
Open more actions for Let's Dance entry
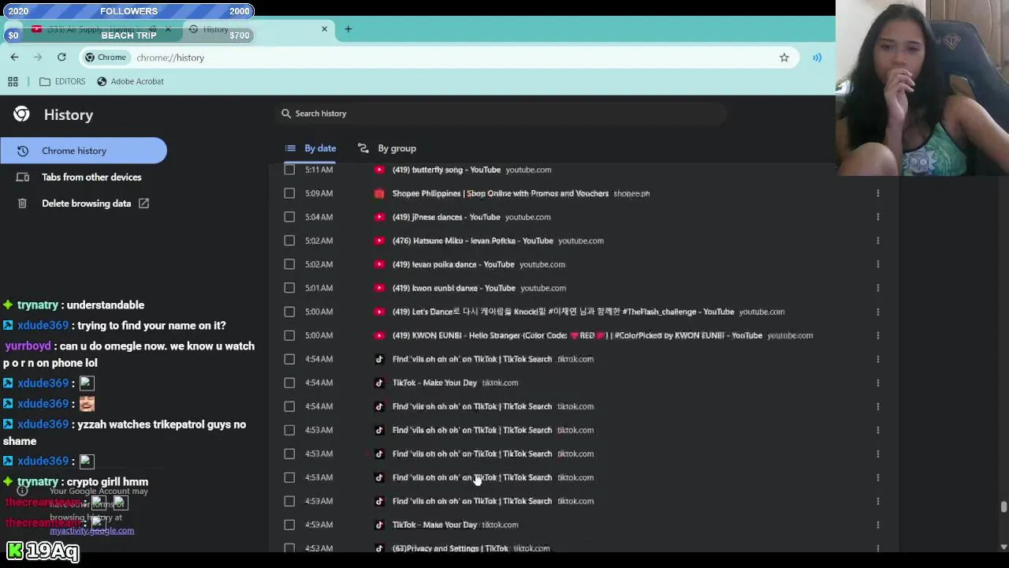point(877,312)
